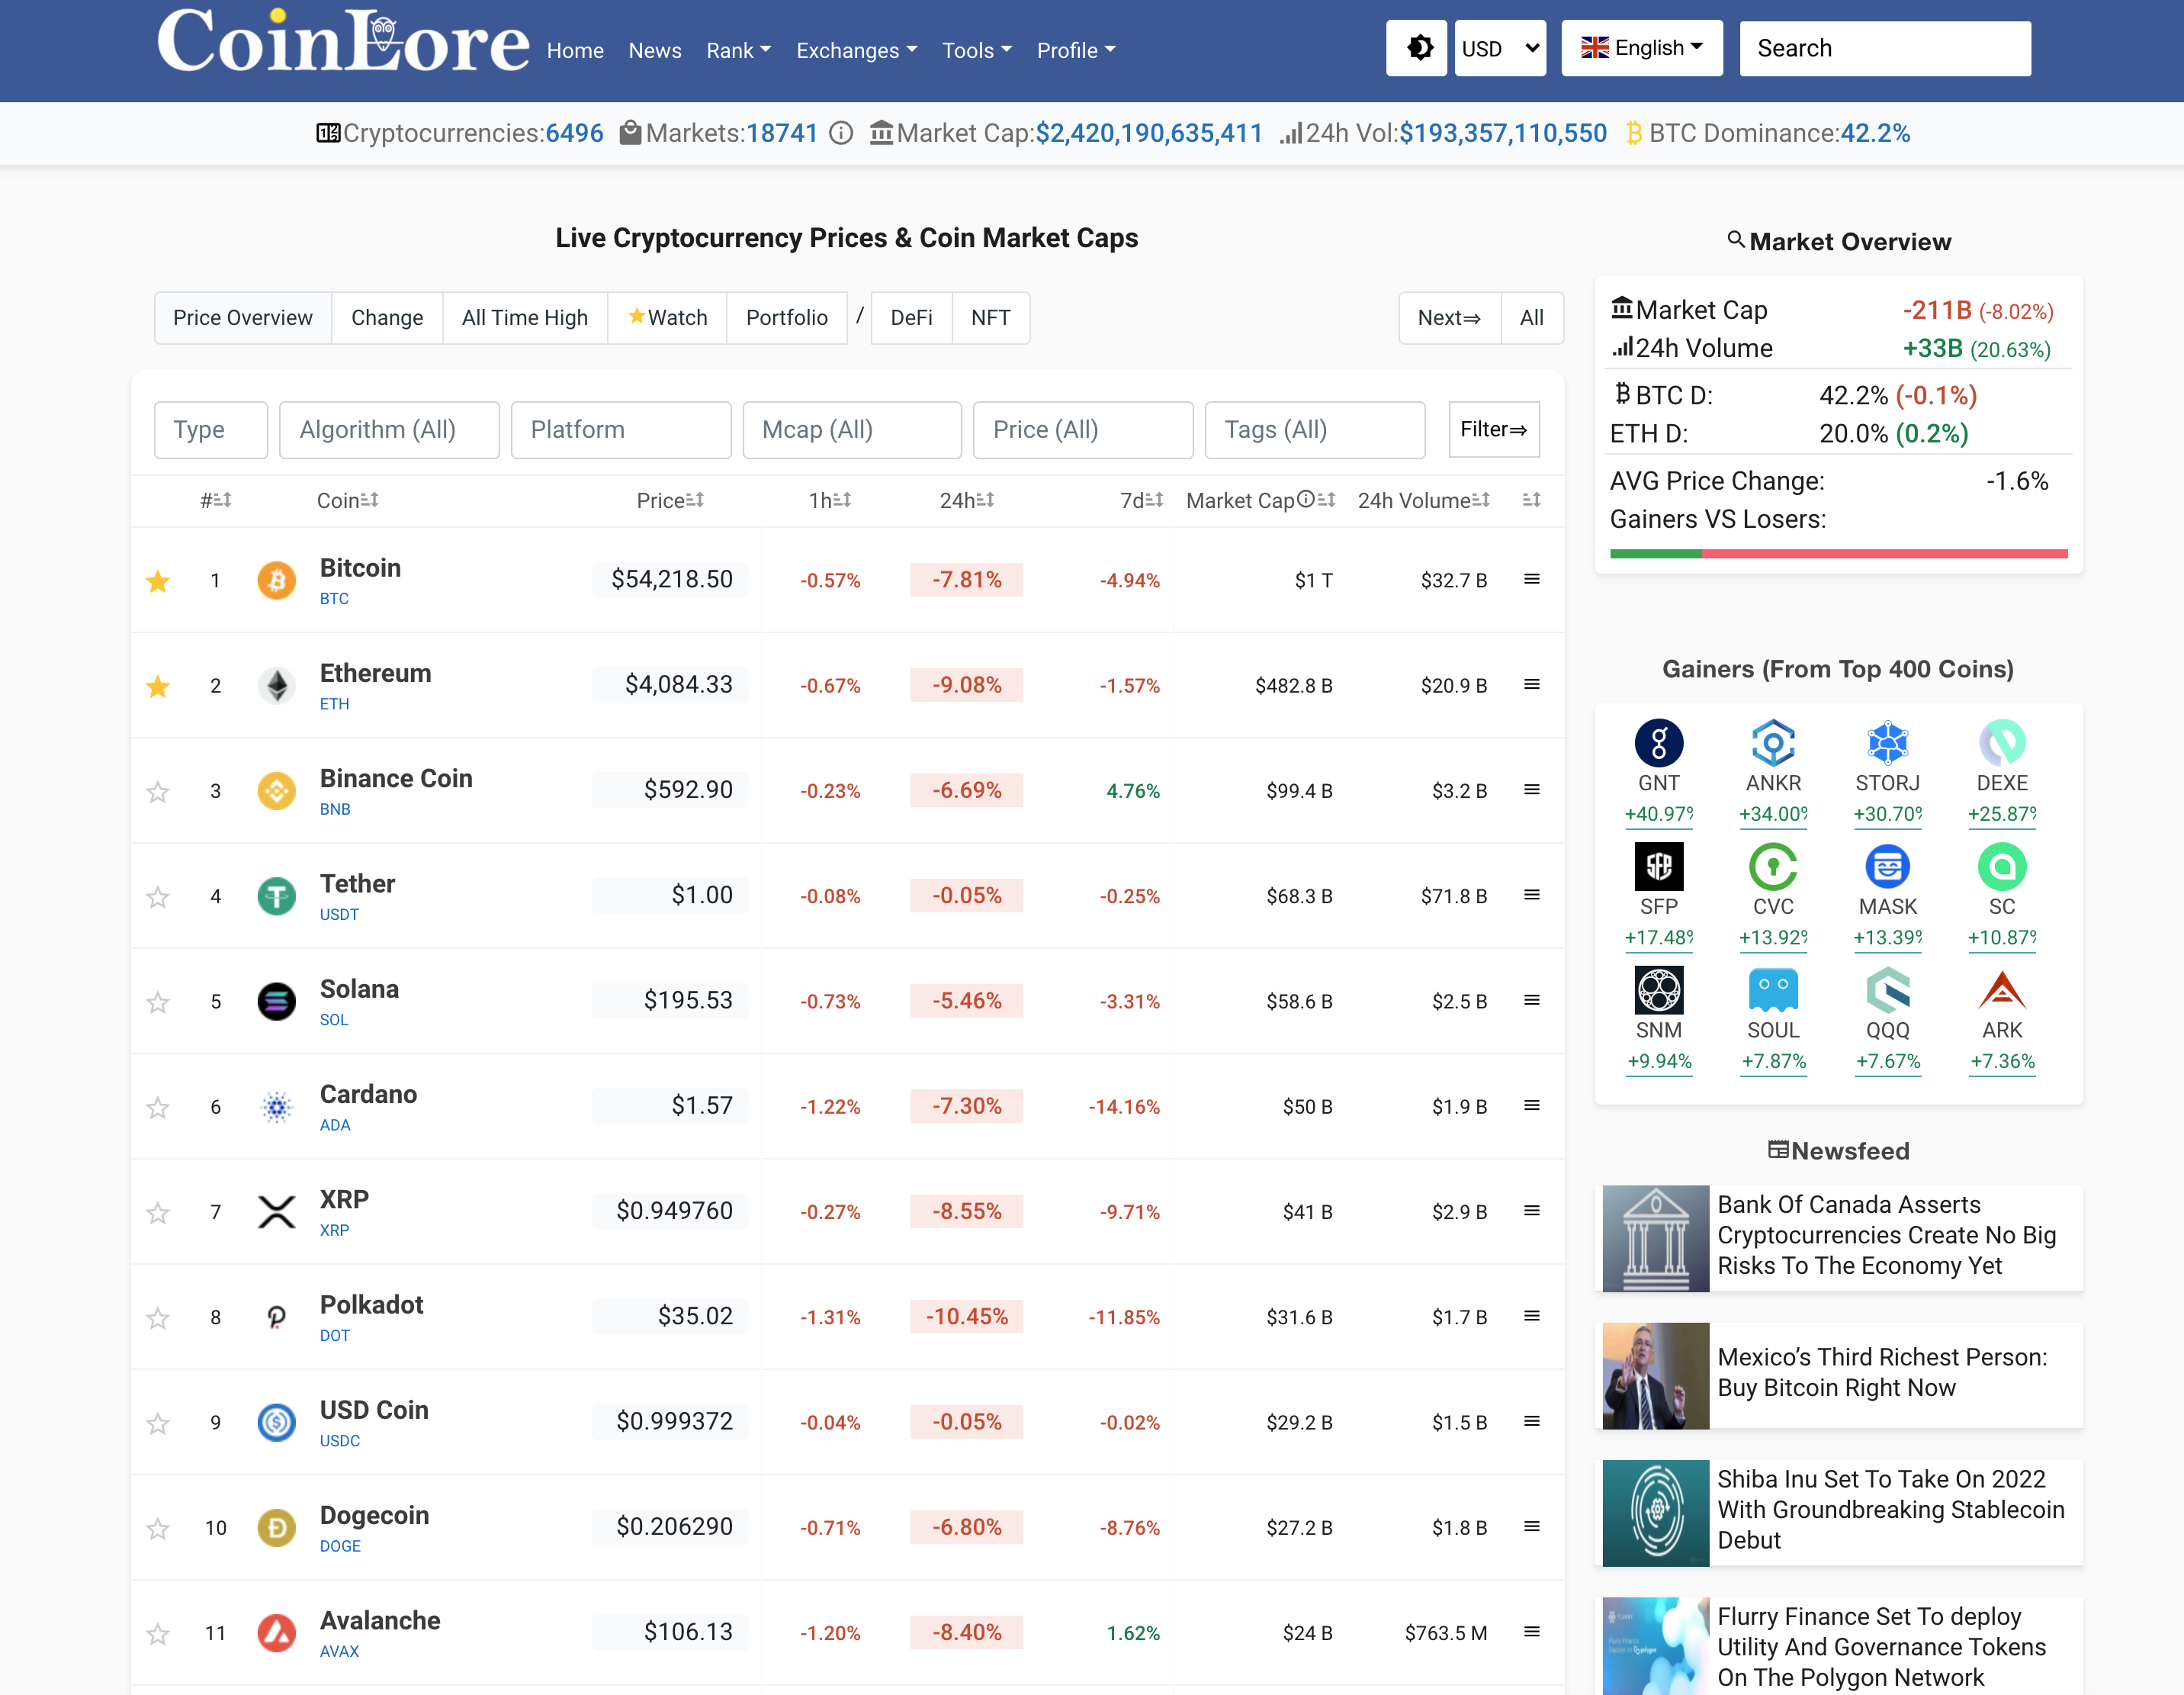Toggle the Portfolio tab view

click(x=785, y=319)
